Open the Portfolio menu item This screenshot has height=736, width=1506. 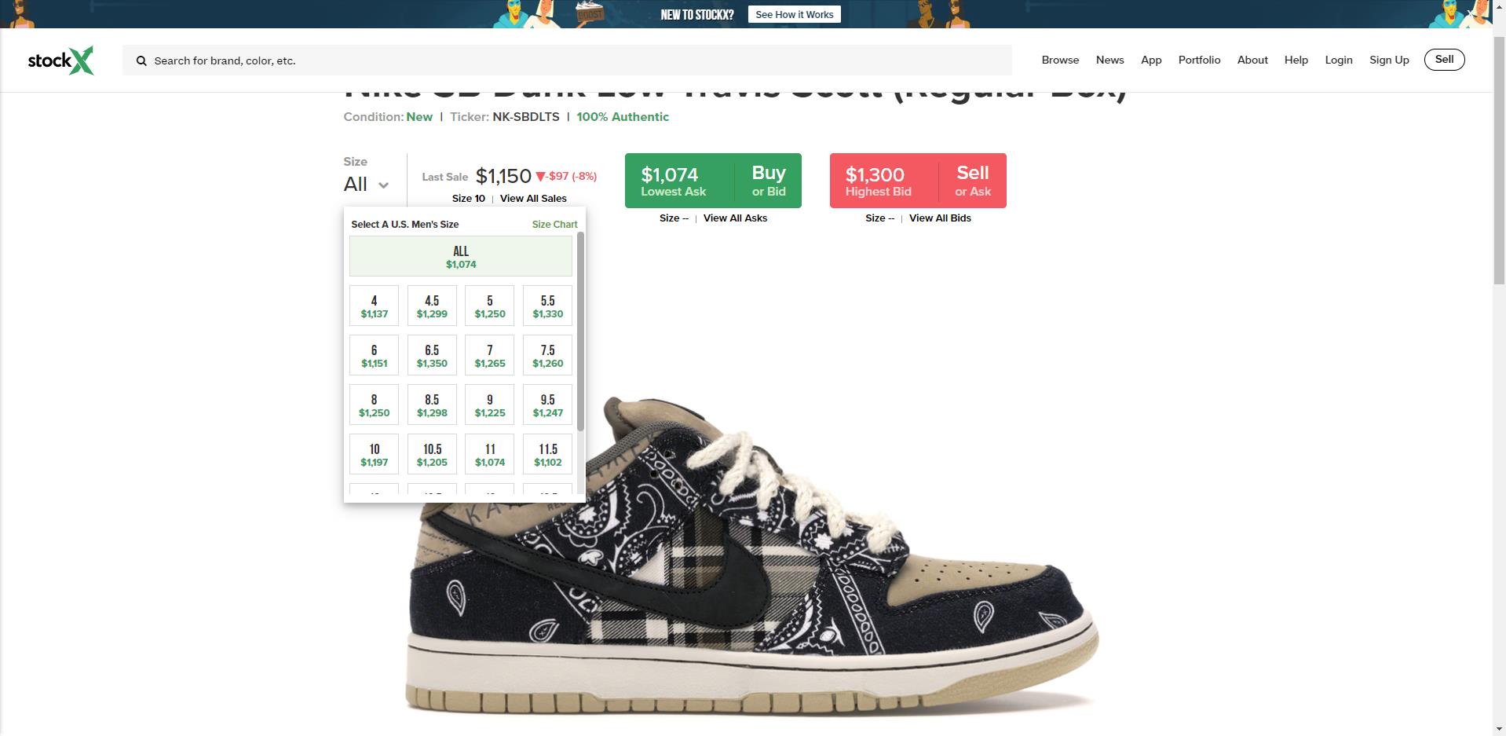pos(1199,60)
